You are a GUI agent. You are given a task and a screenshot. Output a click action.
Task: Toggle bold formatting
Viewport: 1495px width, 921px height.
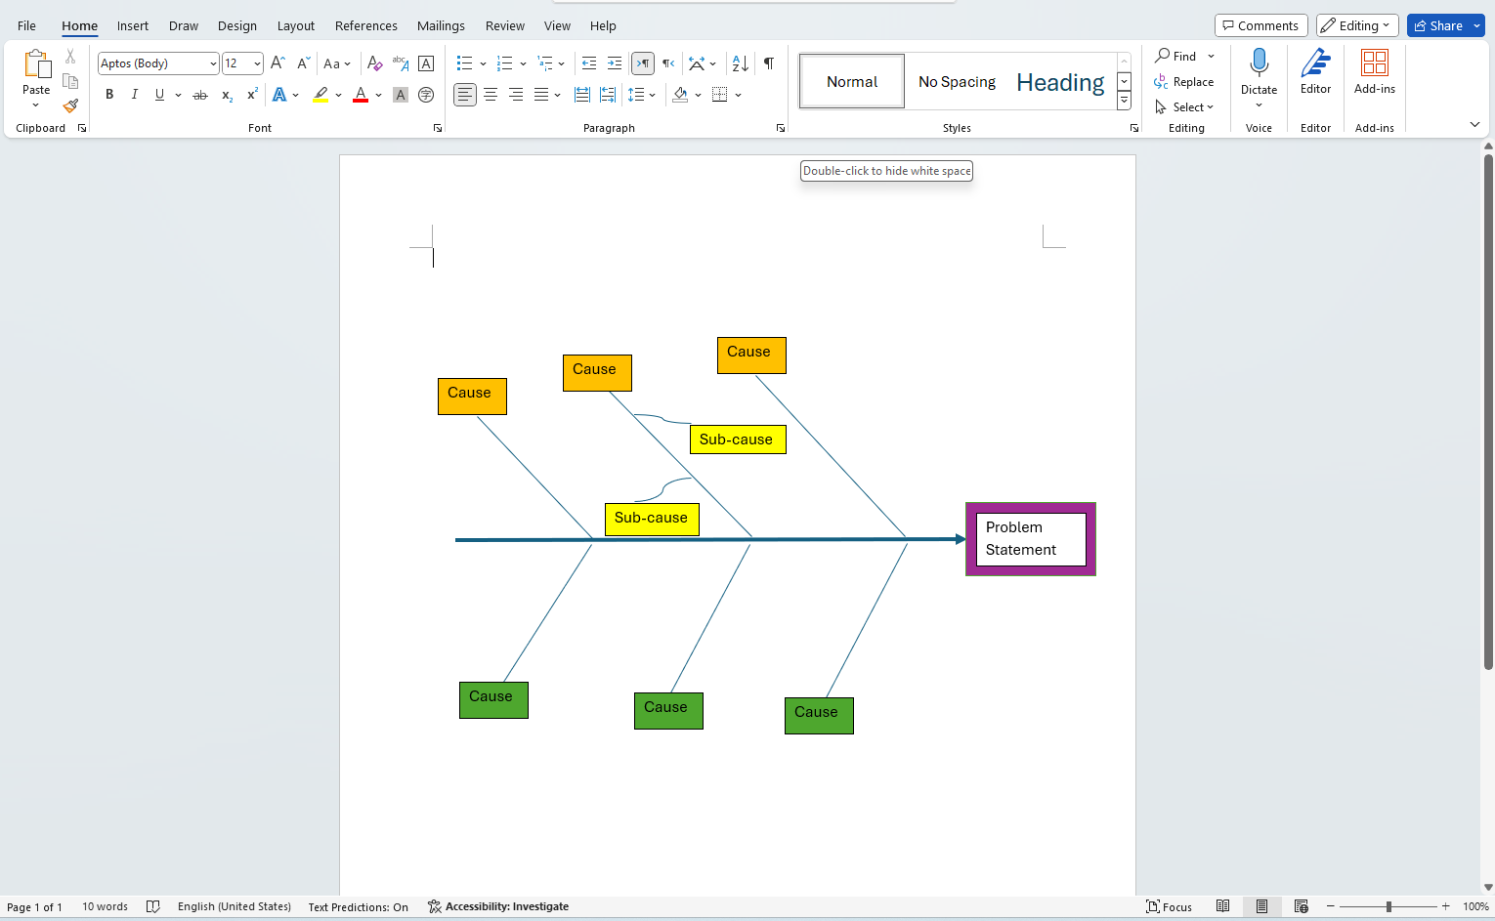(x=109, y=94)
